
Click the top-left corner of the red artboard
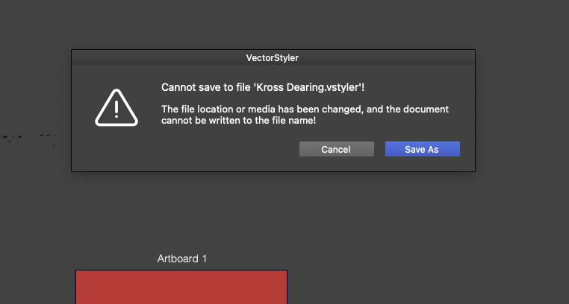click(x=76, y=271)
